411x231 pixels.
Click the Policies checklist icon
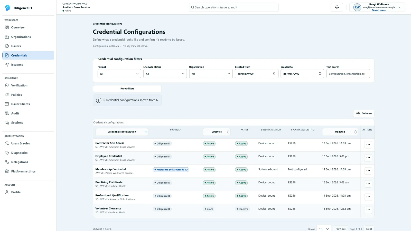7,95
